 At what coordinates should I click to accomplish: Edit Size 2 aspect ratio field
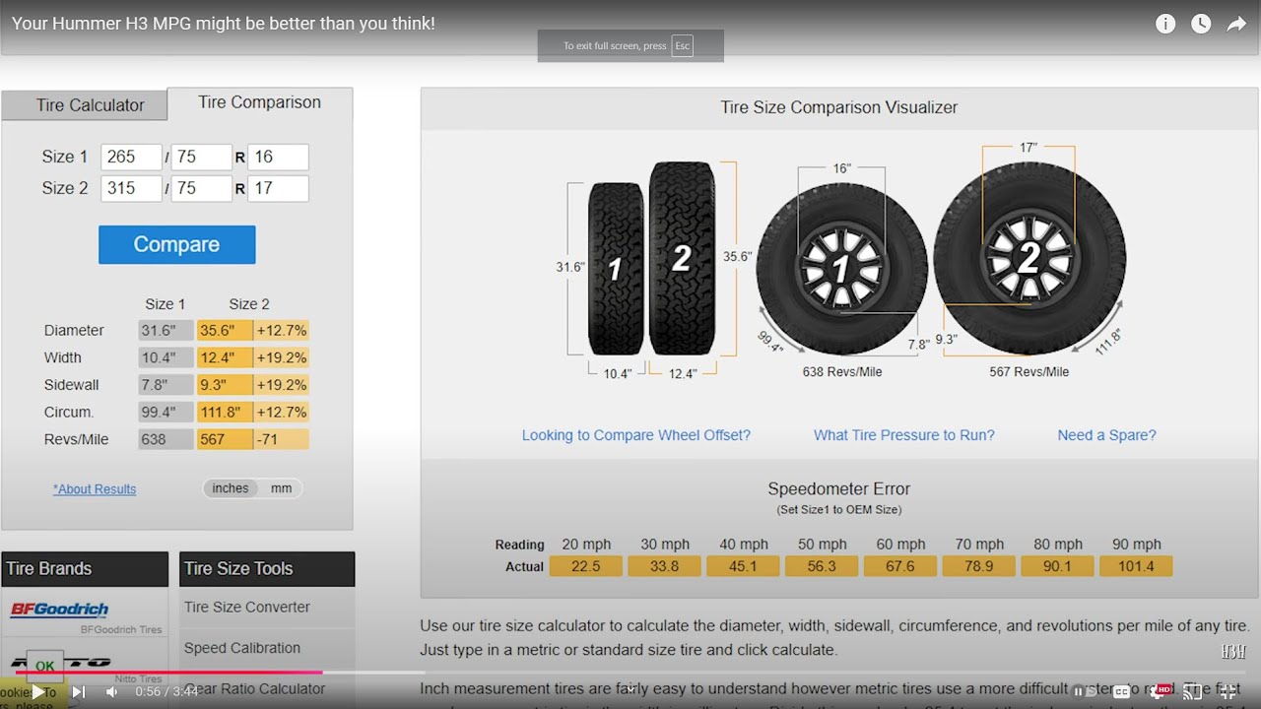click(x=201, y=188)
